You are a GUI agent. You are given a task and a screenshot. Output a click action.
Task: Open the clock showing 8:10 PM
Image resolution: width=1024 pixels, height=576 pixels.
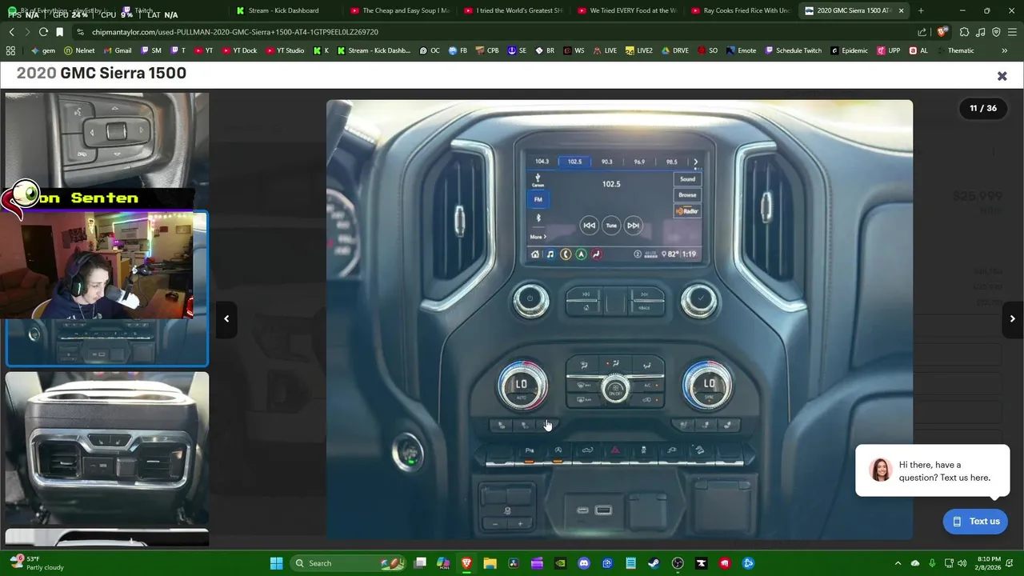(989, 563)
